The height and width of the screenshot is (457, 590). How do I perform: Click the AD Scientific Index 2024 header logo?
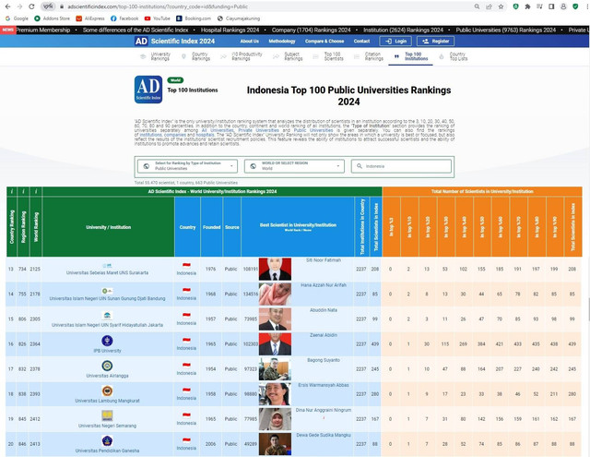point(175,41)
